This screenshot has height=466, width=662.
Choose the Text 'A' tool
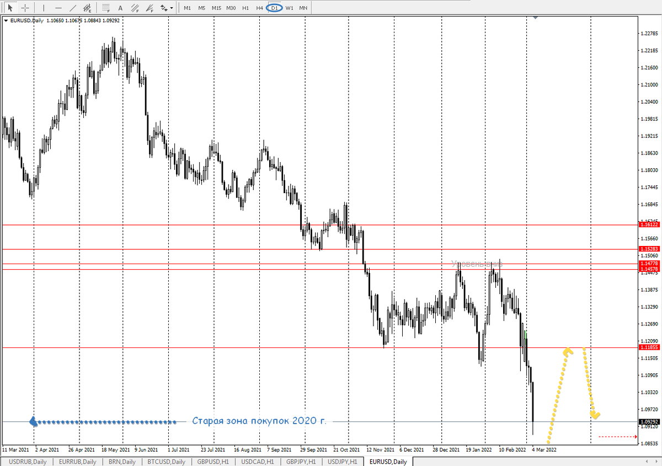tap(120, 8)
